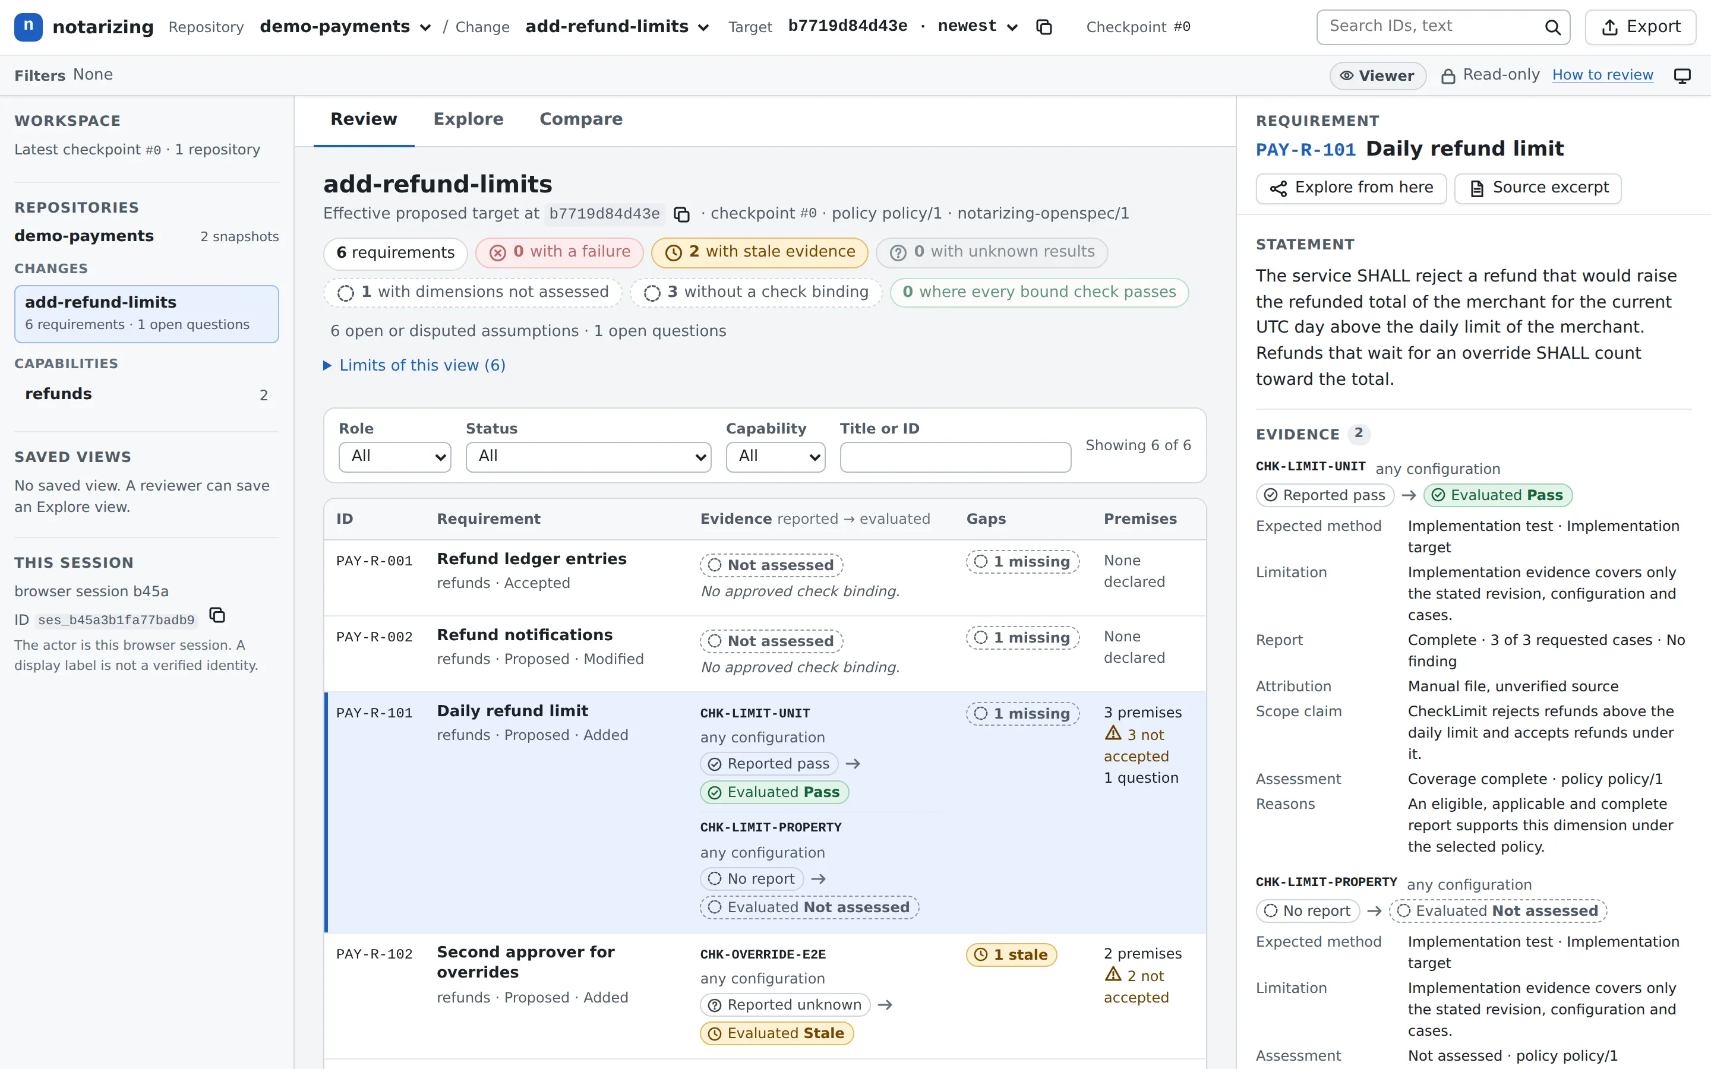Filter by 0 with a failure chip
1711x1069 pixels.
(x=558, y=252)
